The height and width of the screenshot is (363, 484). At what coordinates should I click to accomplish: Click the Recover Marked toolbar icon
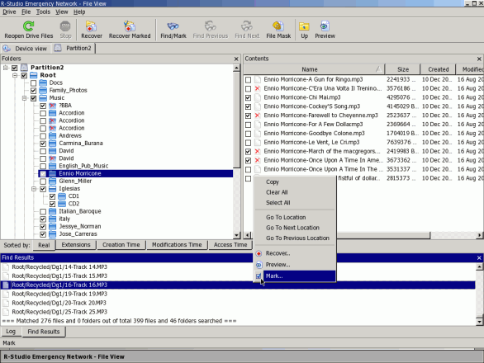pos(130,26)
